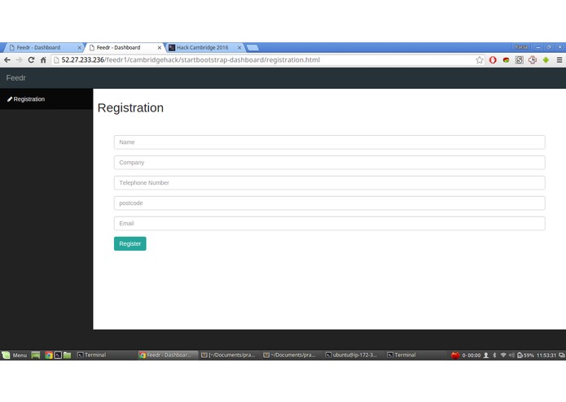Click the browser forward arrow
The height and width of the screenshot is (402, 566).
click(19, 60)
